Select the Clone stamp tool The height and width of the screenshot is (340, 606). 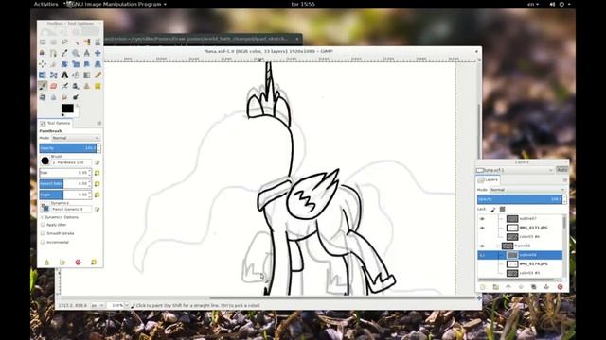86,86
